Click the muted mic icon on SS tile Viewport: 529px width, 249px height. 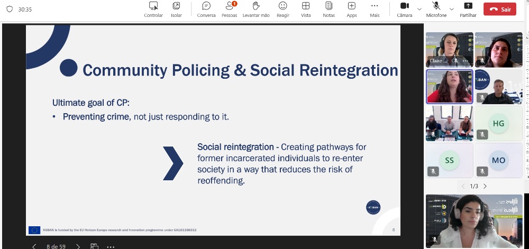click(x=433, y=171)
